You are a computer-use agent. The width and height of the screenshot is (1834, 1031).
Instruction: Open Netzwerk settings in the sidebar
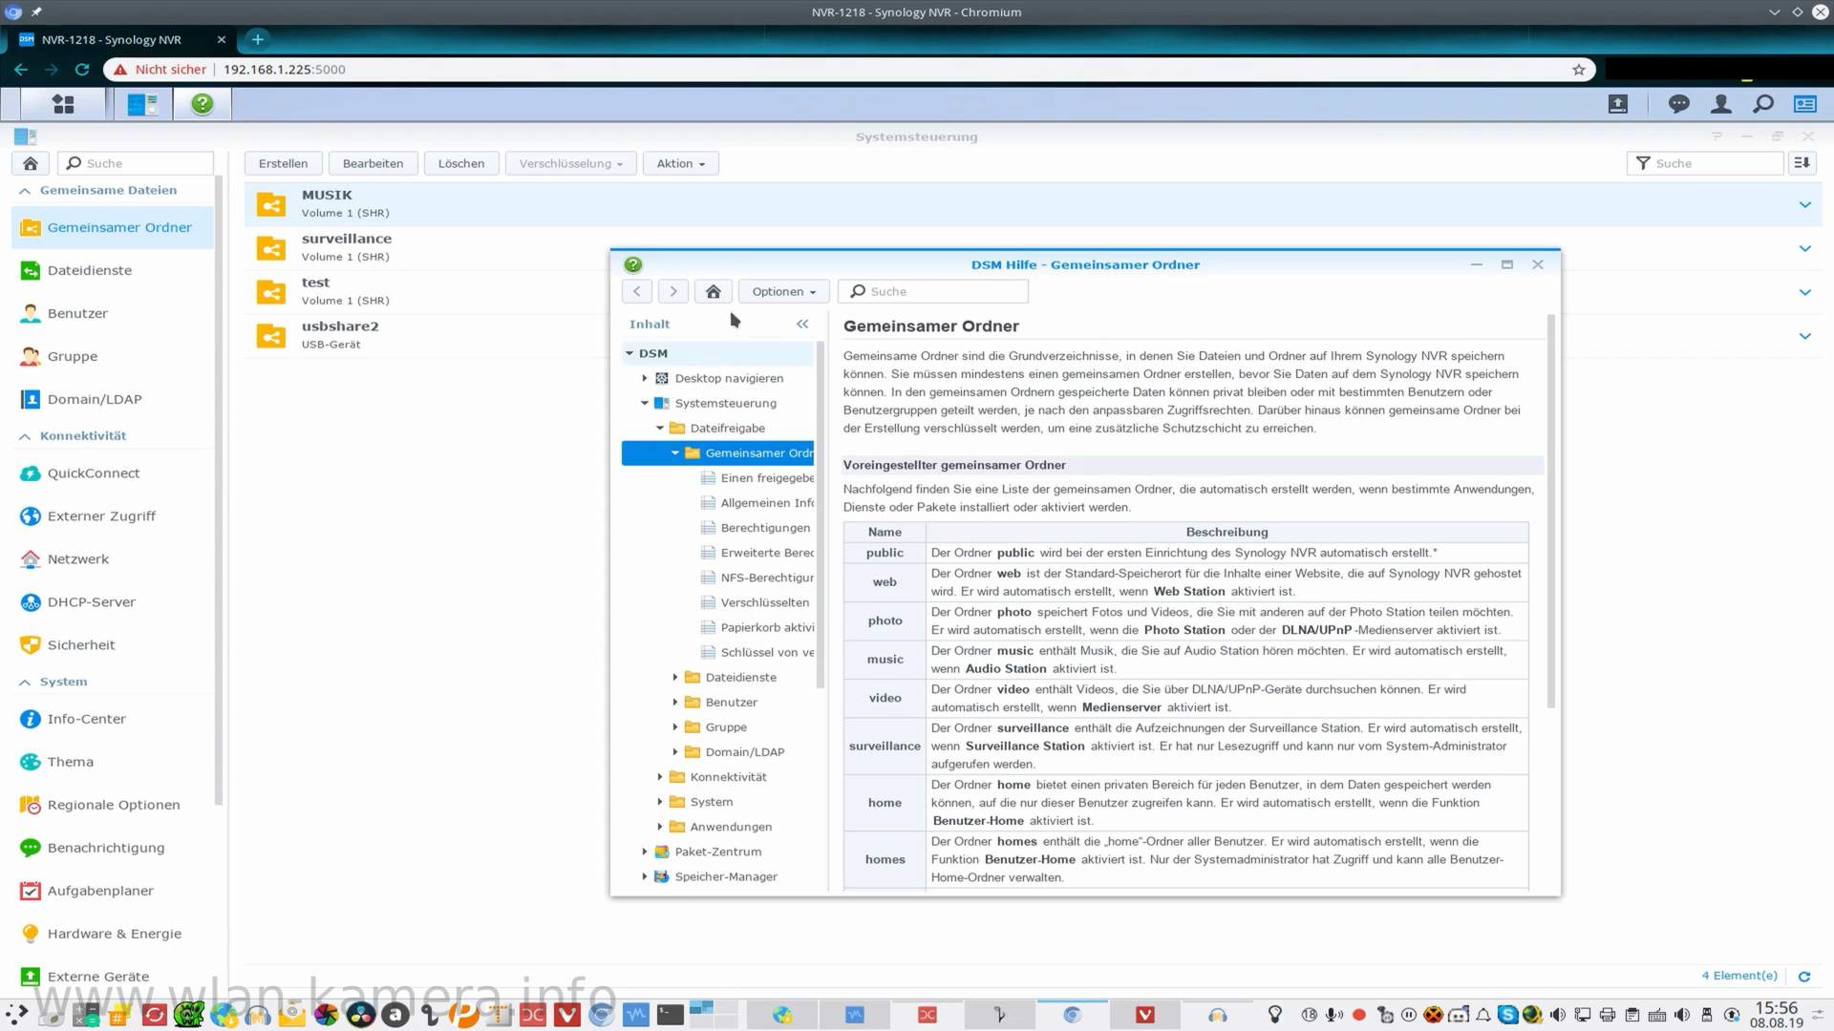coord(113,558)
